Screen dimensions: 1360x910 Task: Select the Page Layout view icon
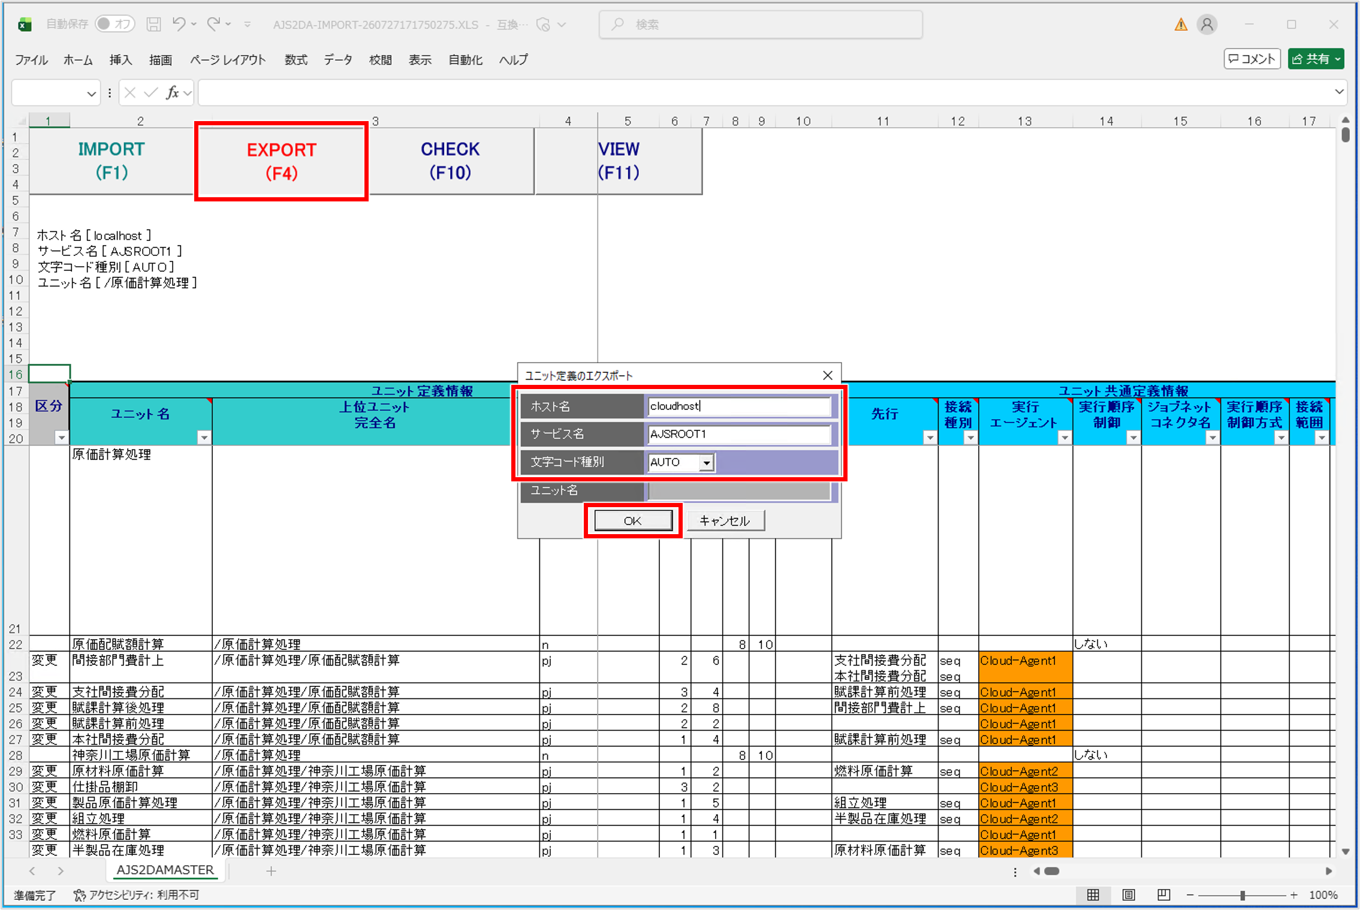tap(1128, 895)
